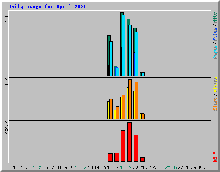Click the Hits legend label
The width and height of the screenshot is (220, 172).
click(x=215, y=18)
